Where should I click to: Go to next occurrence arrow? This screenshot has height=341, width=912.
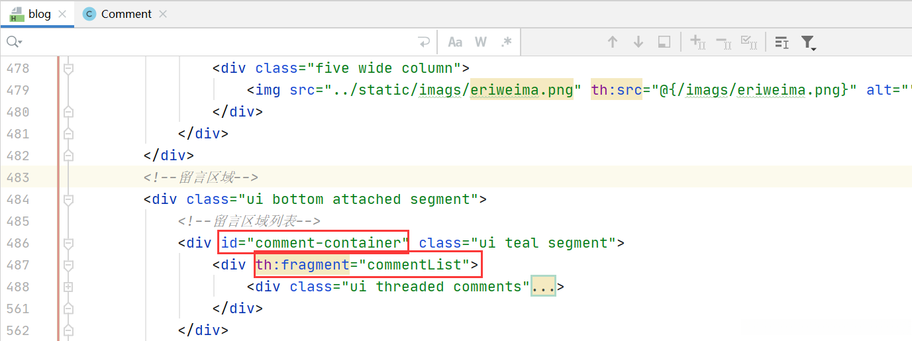(x=638, y=42)
